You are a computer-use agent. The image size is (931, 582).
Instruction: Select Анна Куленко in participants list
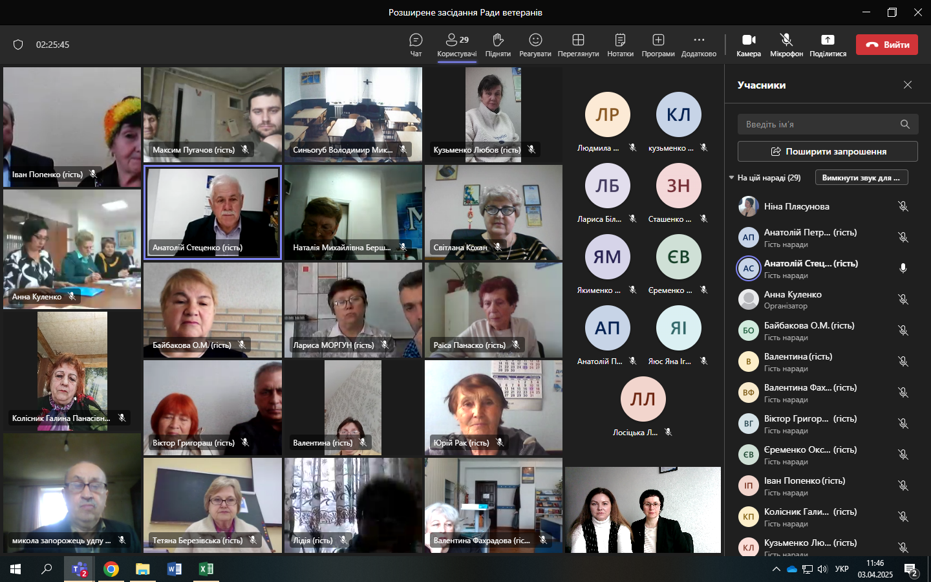(x=793, y=299)
